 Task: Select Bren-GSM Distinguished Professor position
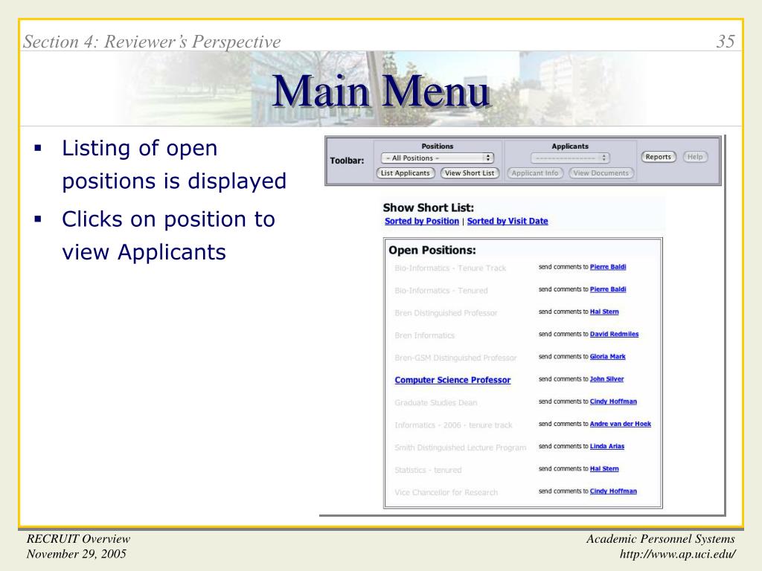(455, 358)
